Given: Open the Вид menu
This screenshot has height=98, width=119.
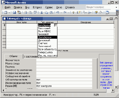Looking at the screenshot, I should pos(27,7).
